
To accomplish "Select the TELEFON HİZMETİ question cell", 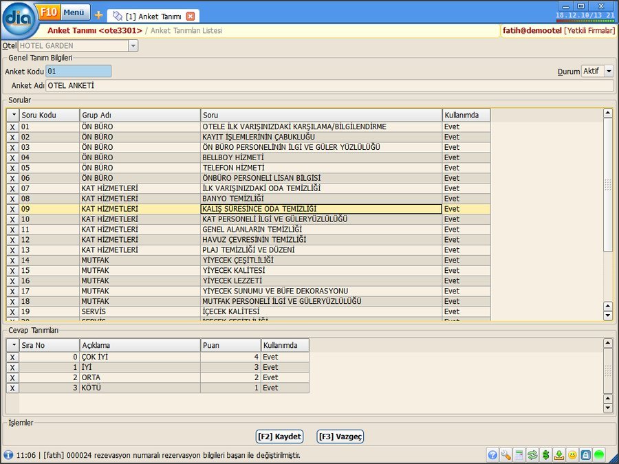I will (321, 168).
